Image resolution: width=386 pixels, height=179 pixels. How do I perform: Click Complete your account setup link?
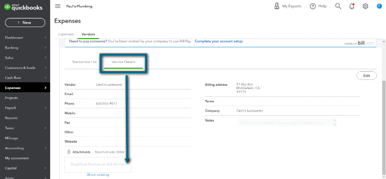[x=219, y=41]
